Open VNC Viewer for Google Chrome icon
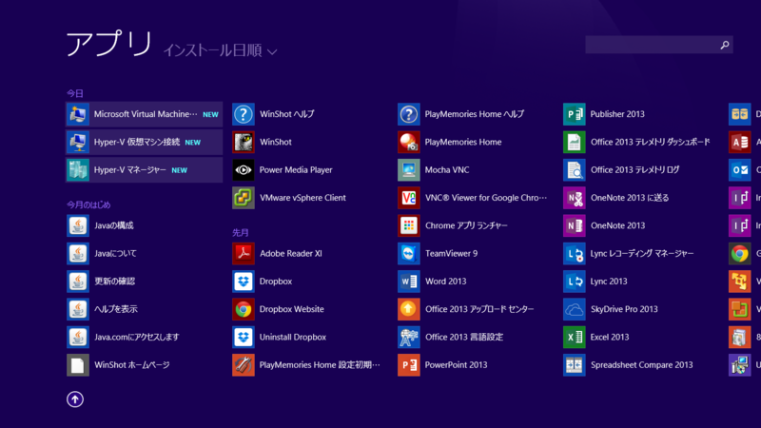Image resolution: width=761 pixels, height=428 pixels. [409, 198]
